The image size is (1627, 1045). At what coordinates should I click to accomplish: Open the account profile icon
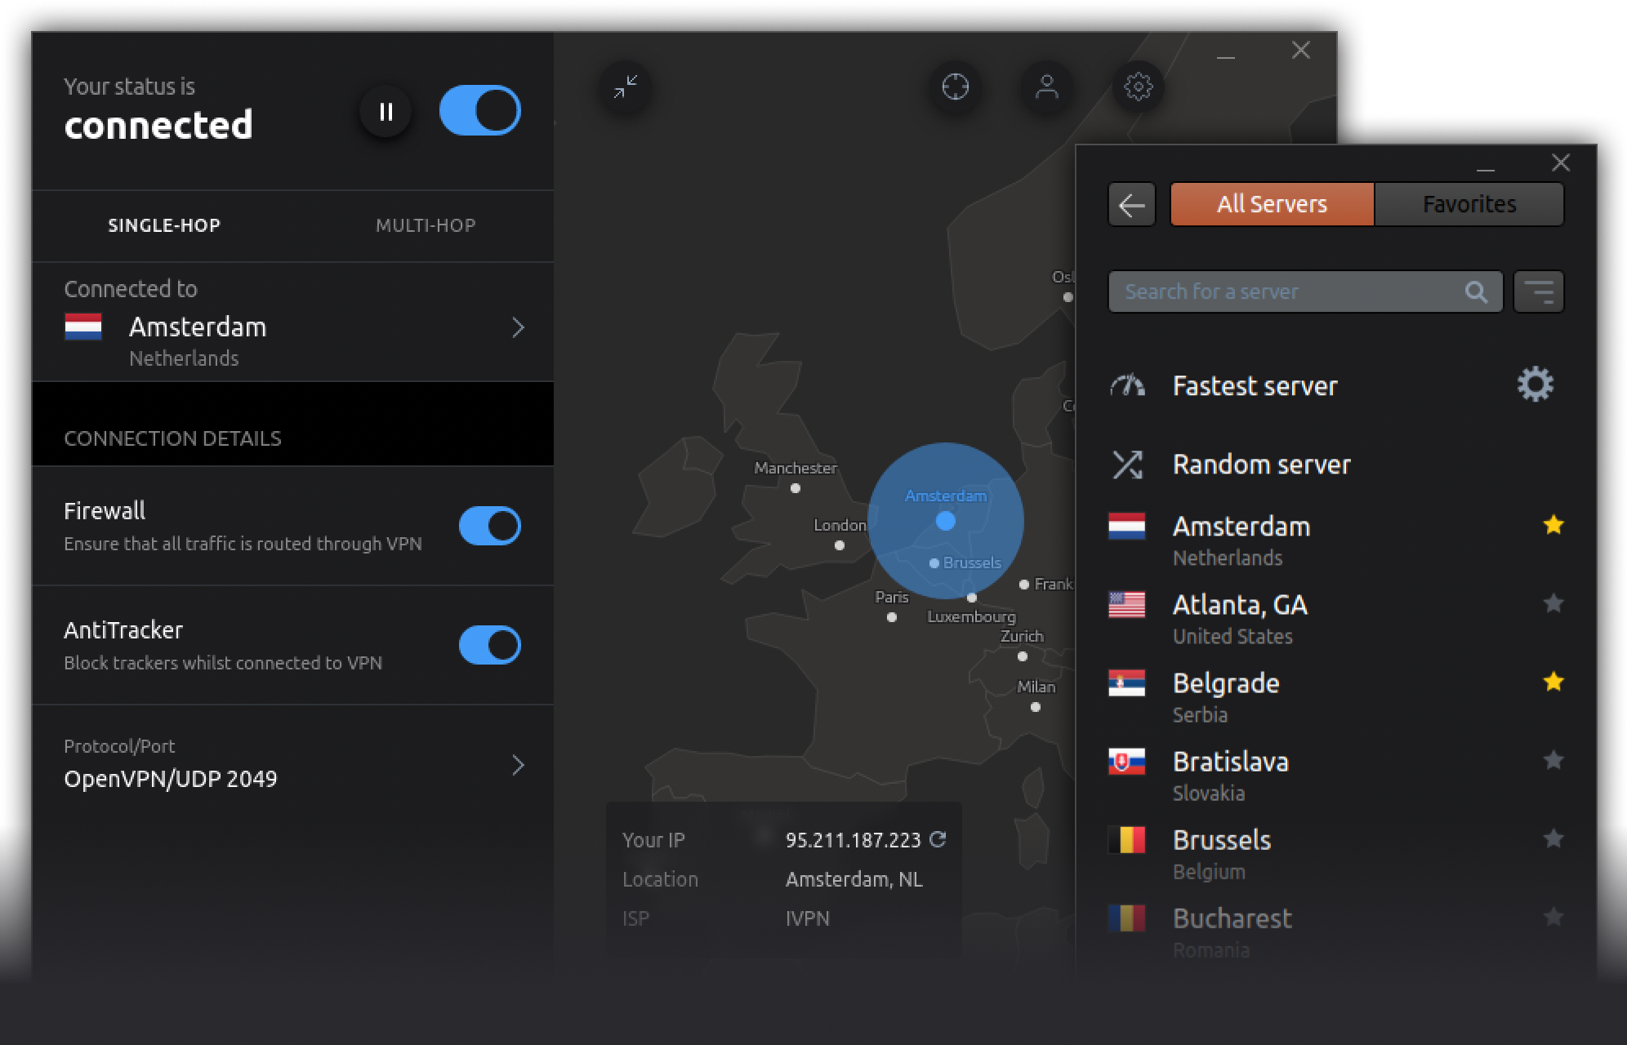click(1046, 87)
